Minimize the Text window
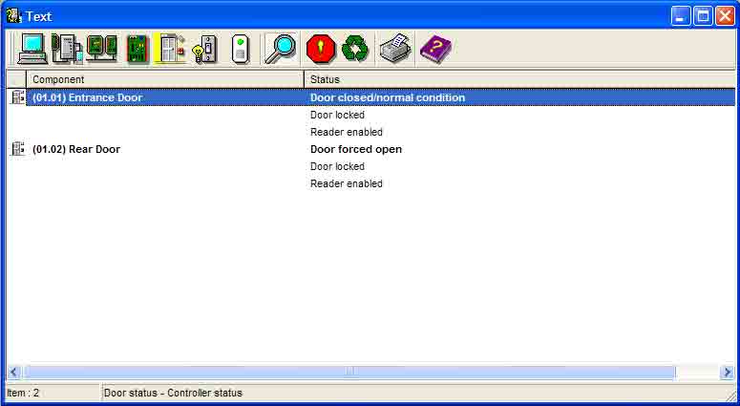The height and width of the screenshot is (406, 740). pyautogui.click(x=680, y=16)
